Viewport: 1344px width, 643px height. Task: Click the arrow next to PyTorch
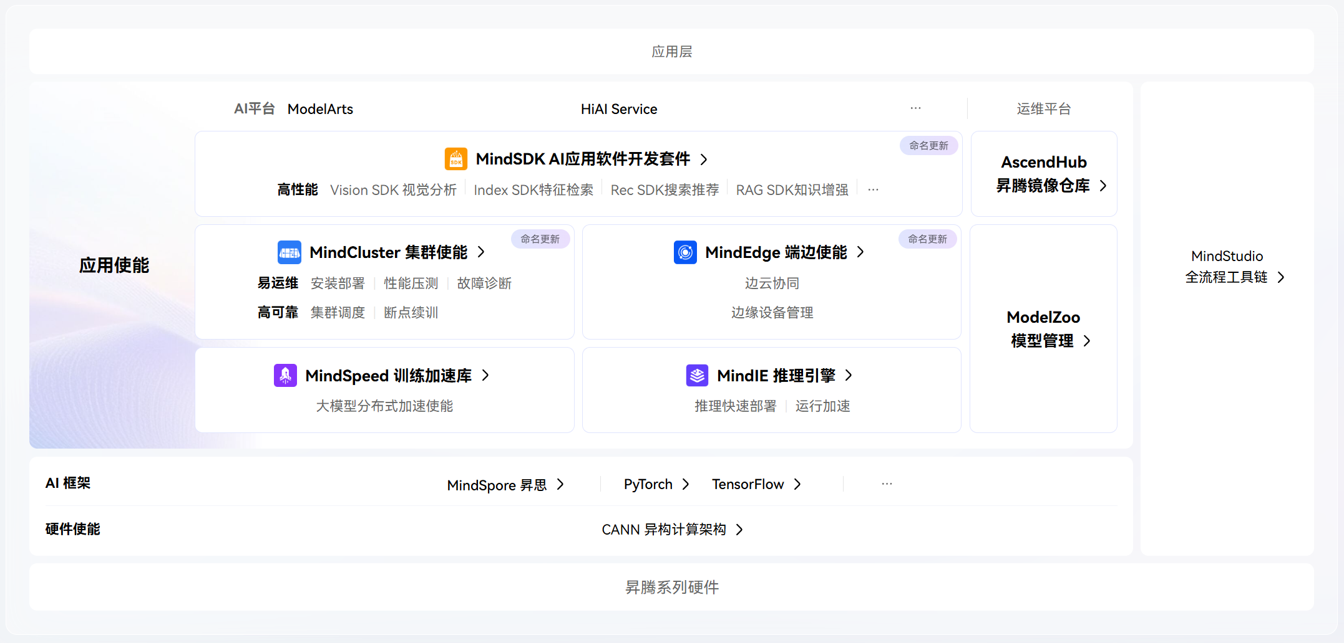[686, 484]
